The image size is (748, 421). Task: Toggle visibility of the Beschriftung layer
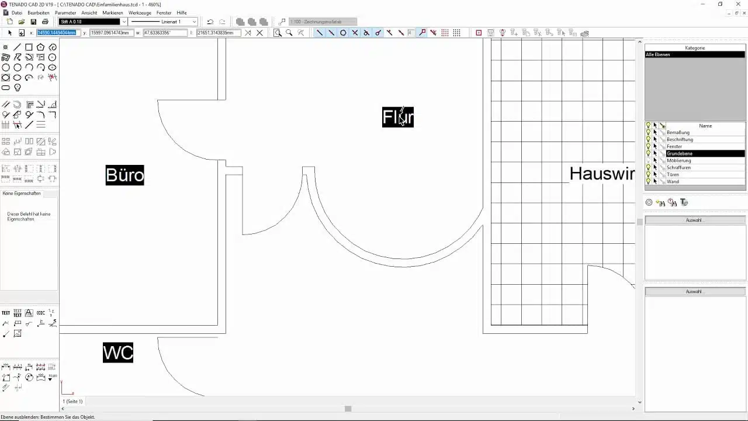648,140
